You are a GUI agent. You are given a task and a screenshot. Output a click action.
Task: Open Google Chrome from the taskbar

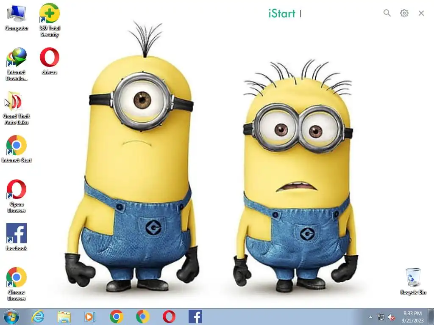(x=116, y=317)
